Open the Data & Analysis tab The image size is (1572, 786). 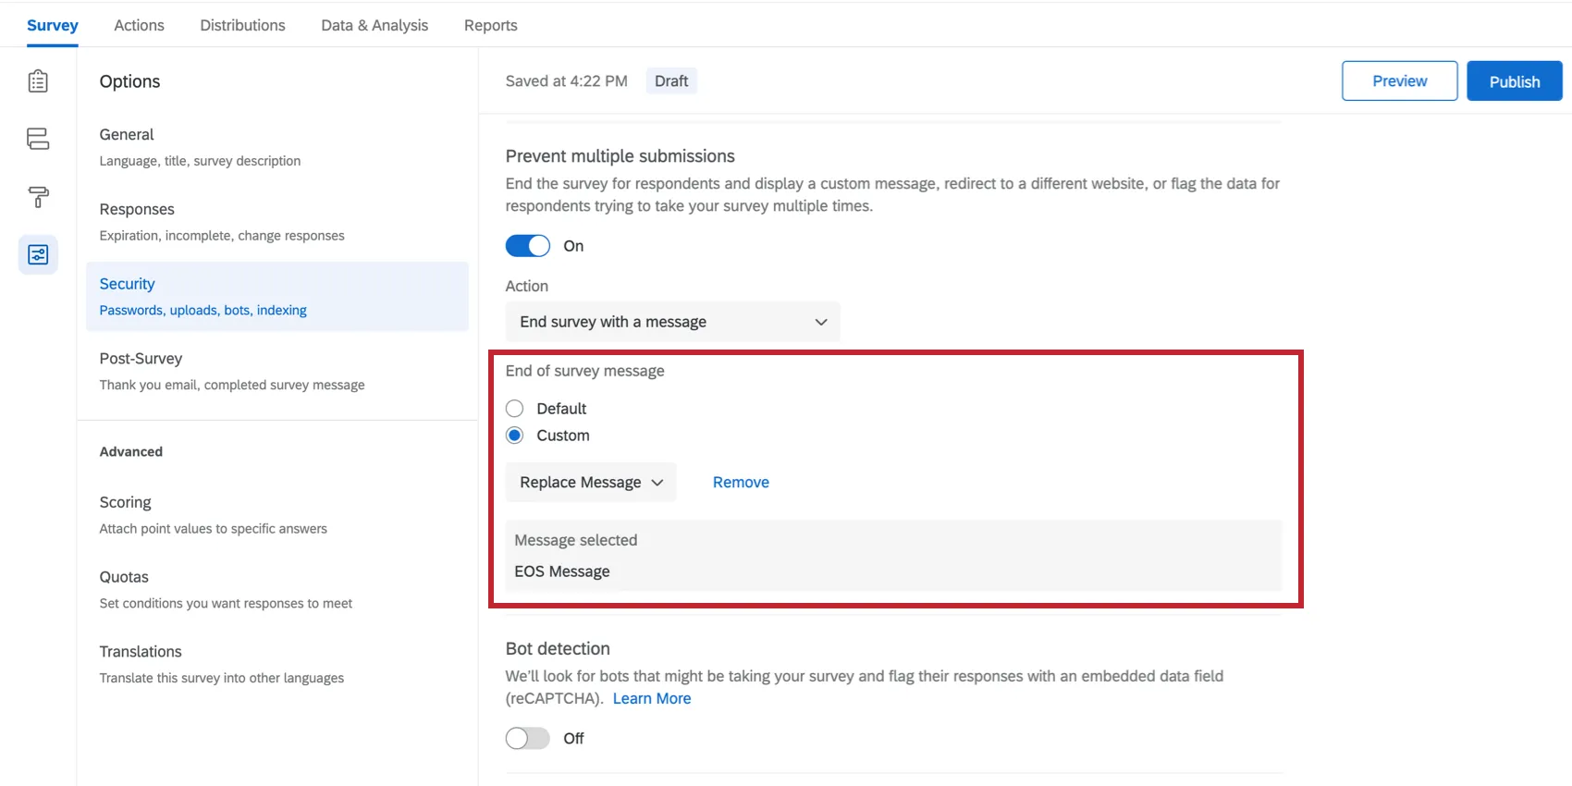375,26
